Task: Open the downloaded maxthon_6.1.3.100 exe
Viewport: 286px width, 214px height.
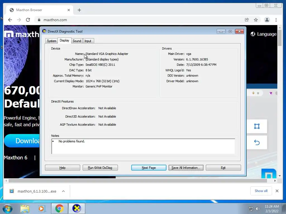Action: (x=37, y=191)
